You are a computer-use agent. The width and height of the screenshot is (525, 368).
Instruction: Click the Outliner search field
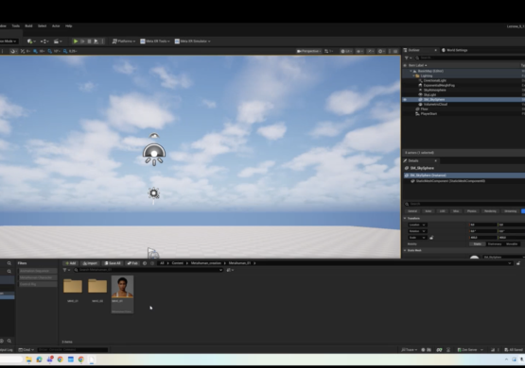[469, 58]
